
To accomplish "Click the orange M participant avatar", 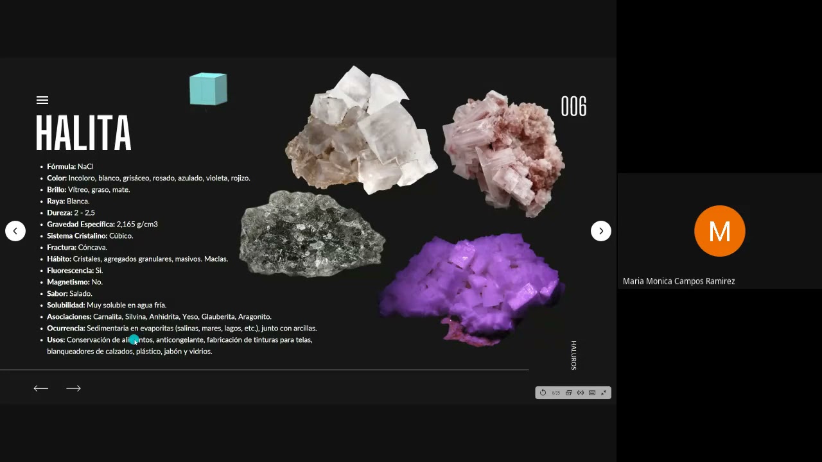I will tap(720, 231).
